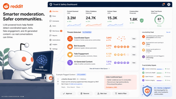Image resolution: width=176 pixels, height=99 pixels.
Task: Click Share under the flagged post
Action: tap(78, 87)
